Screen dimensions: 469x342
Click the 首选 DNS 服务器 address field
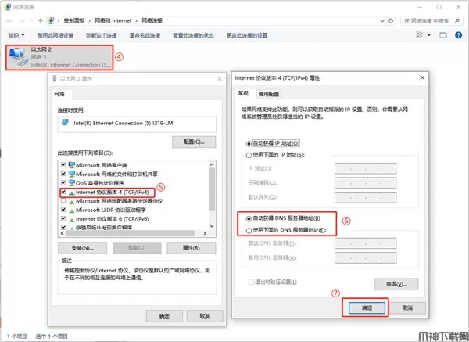[x=365, y=243]
